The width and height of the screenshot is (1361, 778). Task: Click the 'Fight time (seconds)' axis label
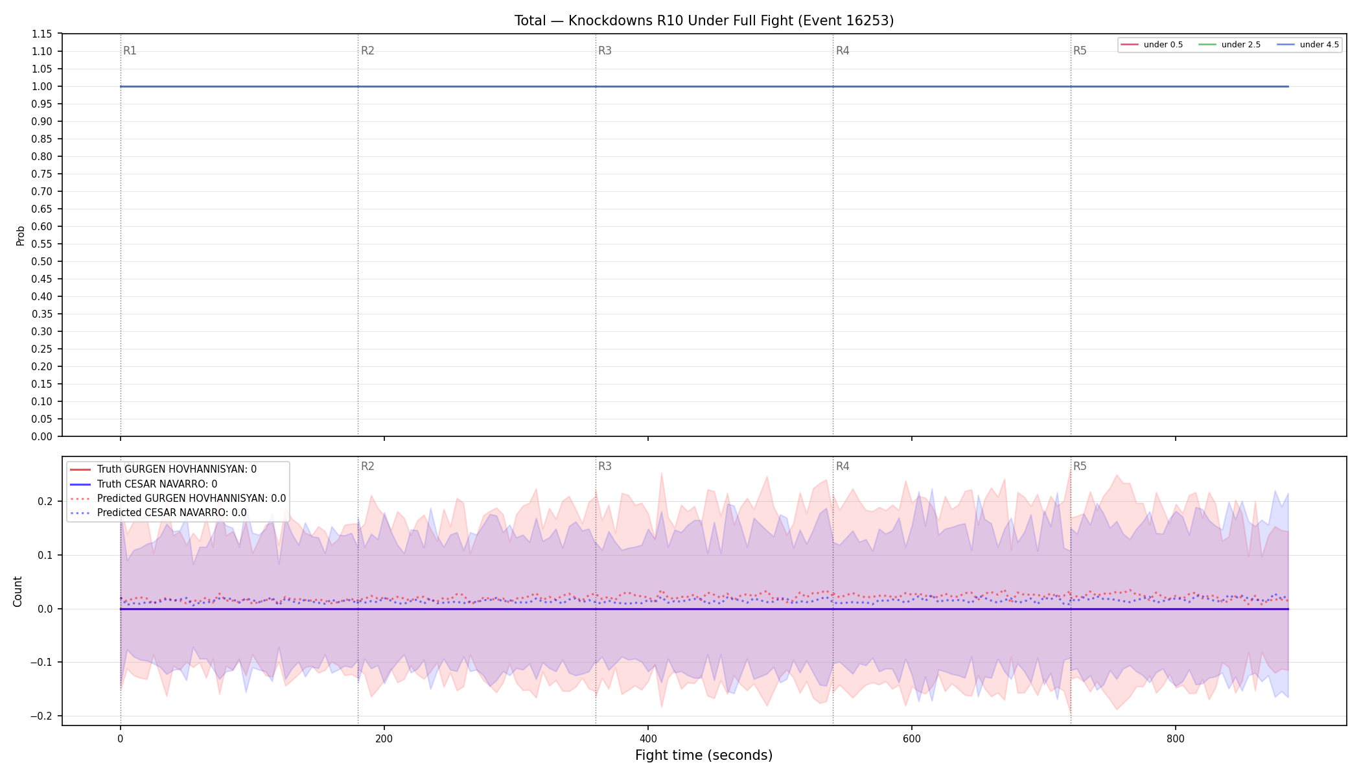[x=704, y=755]
